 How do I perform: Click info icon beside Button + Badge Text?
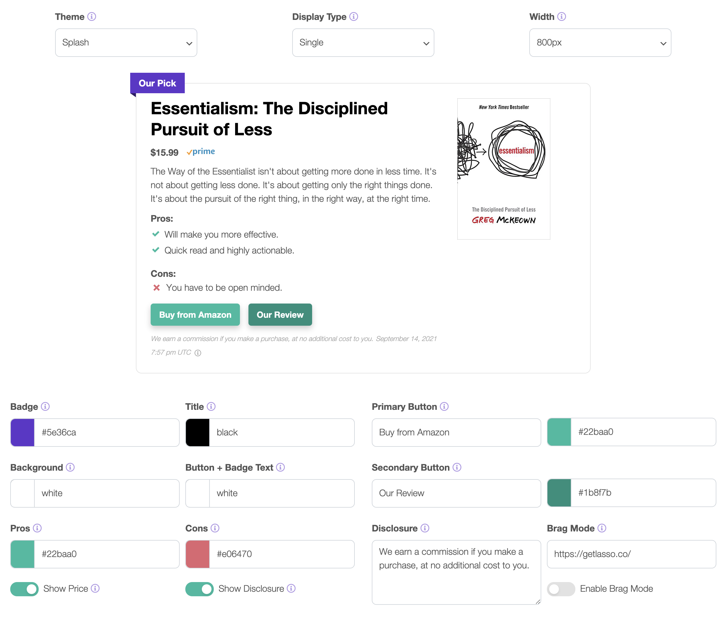(x=280, y=467)
